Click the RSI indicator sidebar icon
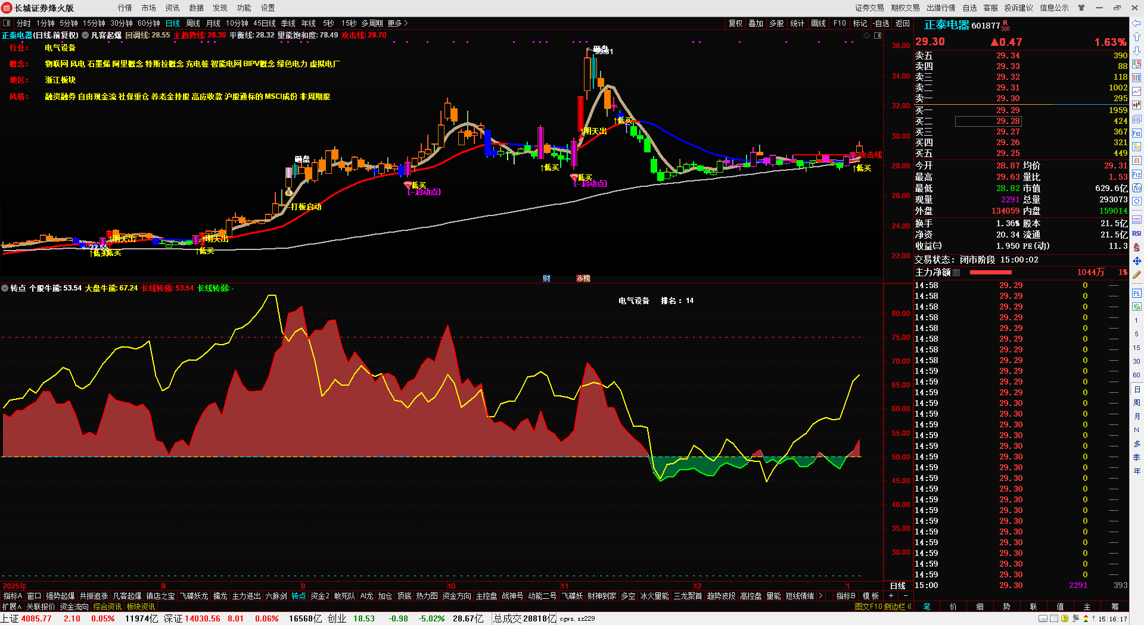Screen dimensions: 1144x625 click(1136, 233)
